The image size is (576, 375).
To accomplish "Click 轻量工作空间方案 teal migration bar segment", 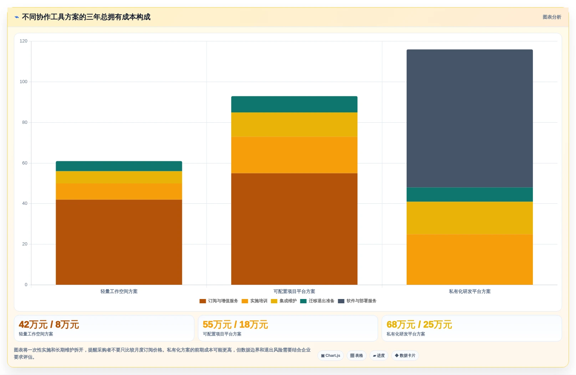I will 119,166.
